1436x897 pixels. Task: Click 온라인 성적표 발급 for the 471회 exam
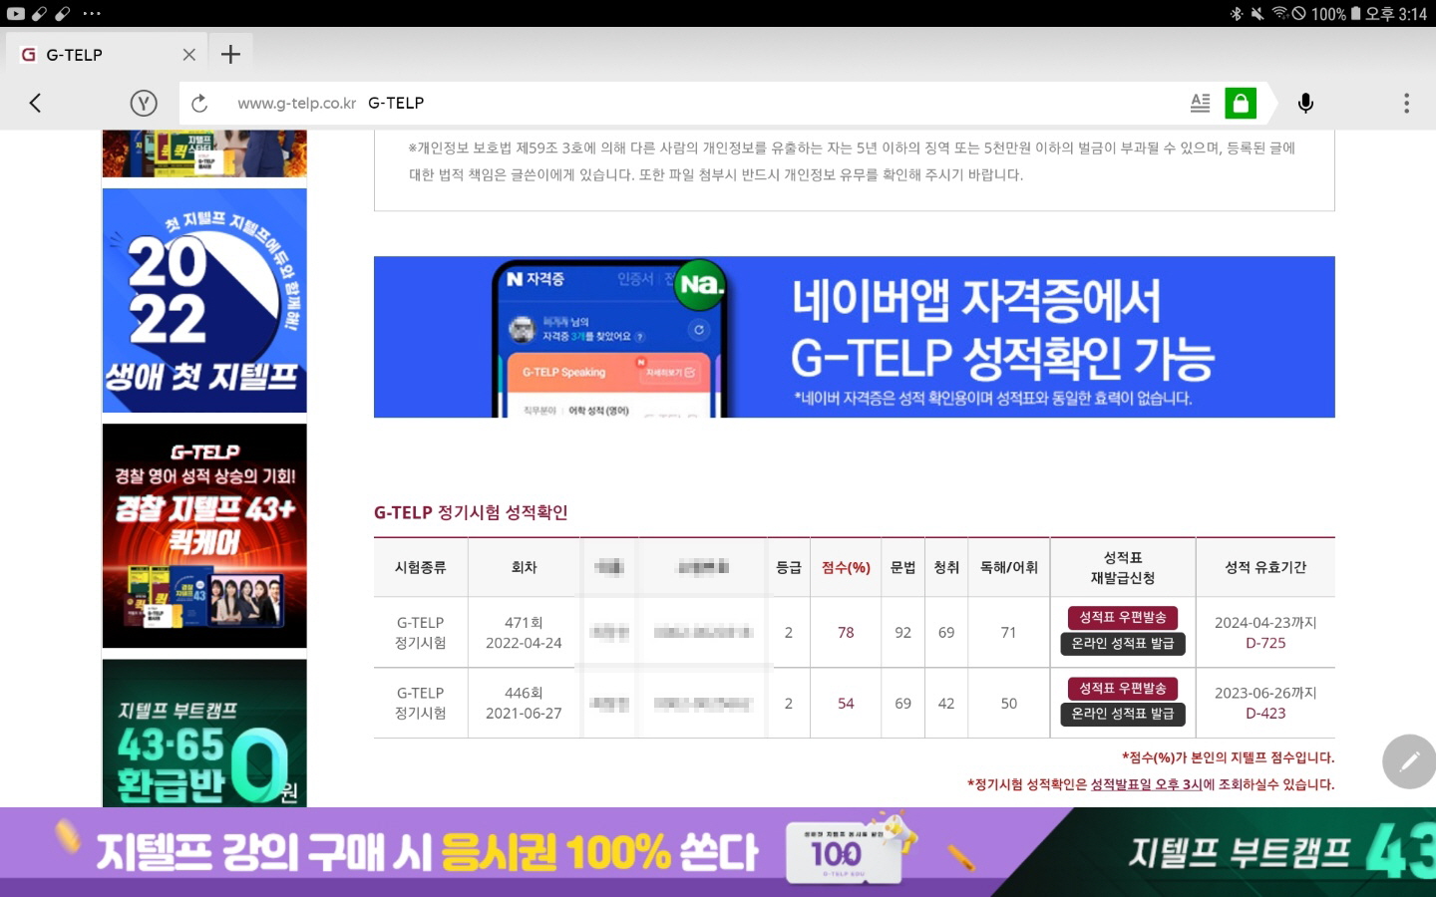coord(1122,644)
